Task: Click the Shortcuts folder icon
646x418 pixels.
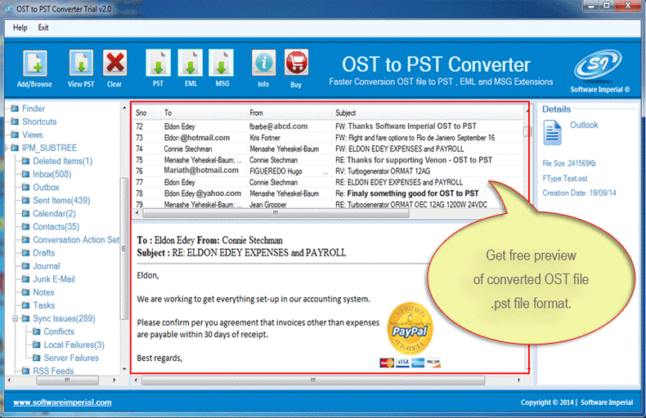Action: click(x=15, y=122)
